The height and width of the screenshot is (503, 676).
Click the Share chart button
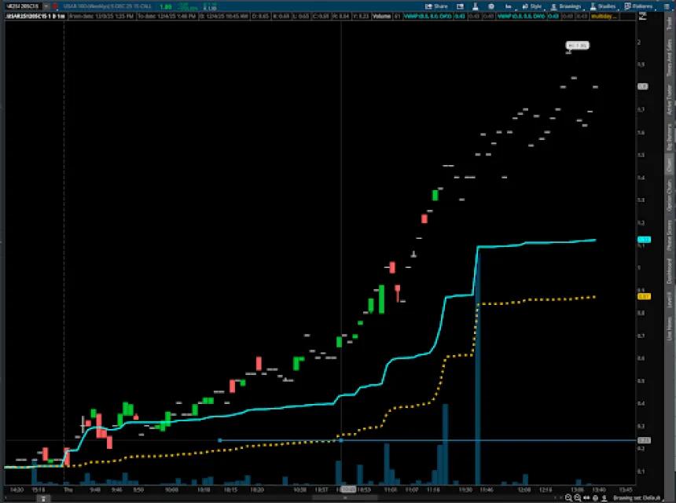pyautogui.click(x=436, y=6)
